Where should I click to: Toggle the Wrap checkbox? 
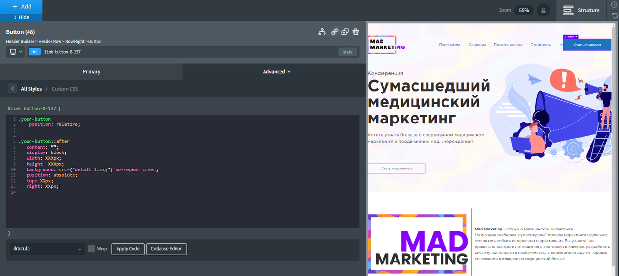91,249
